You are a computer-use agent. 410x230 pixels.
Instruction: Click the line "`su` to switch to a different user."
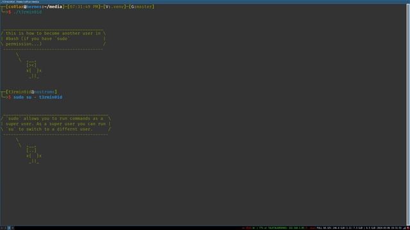49,129
